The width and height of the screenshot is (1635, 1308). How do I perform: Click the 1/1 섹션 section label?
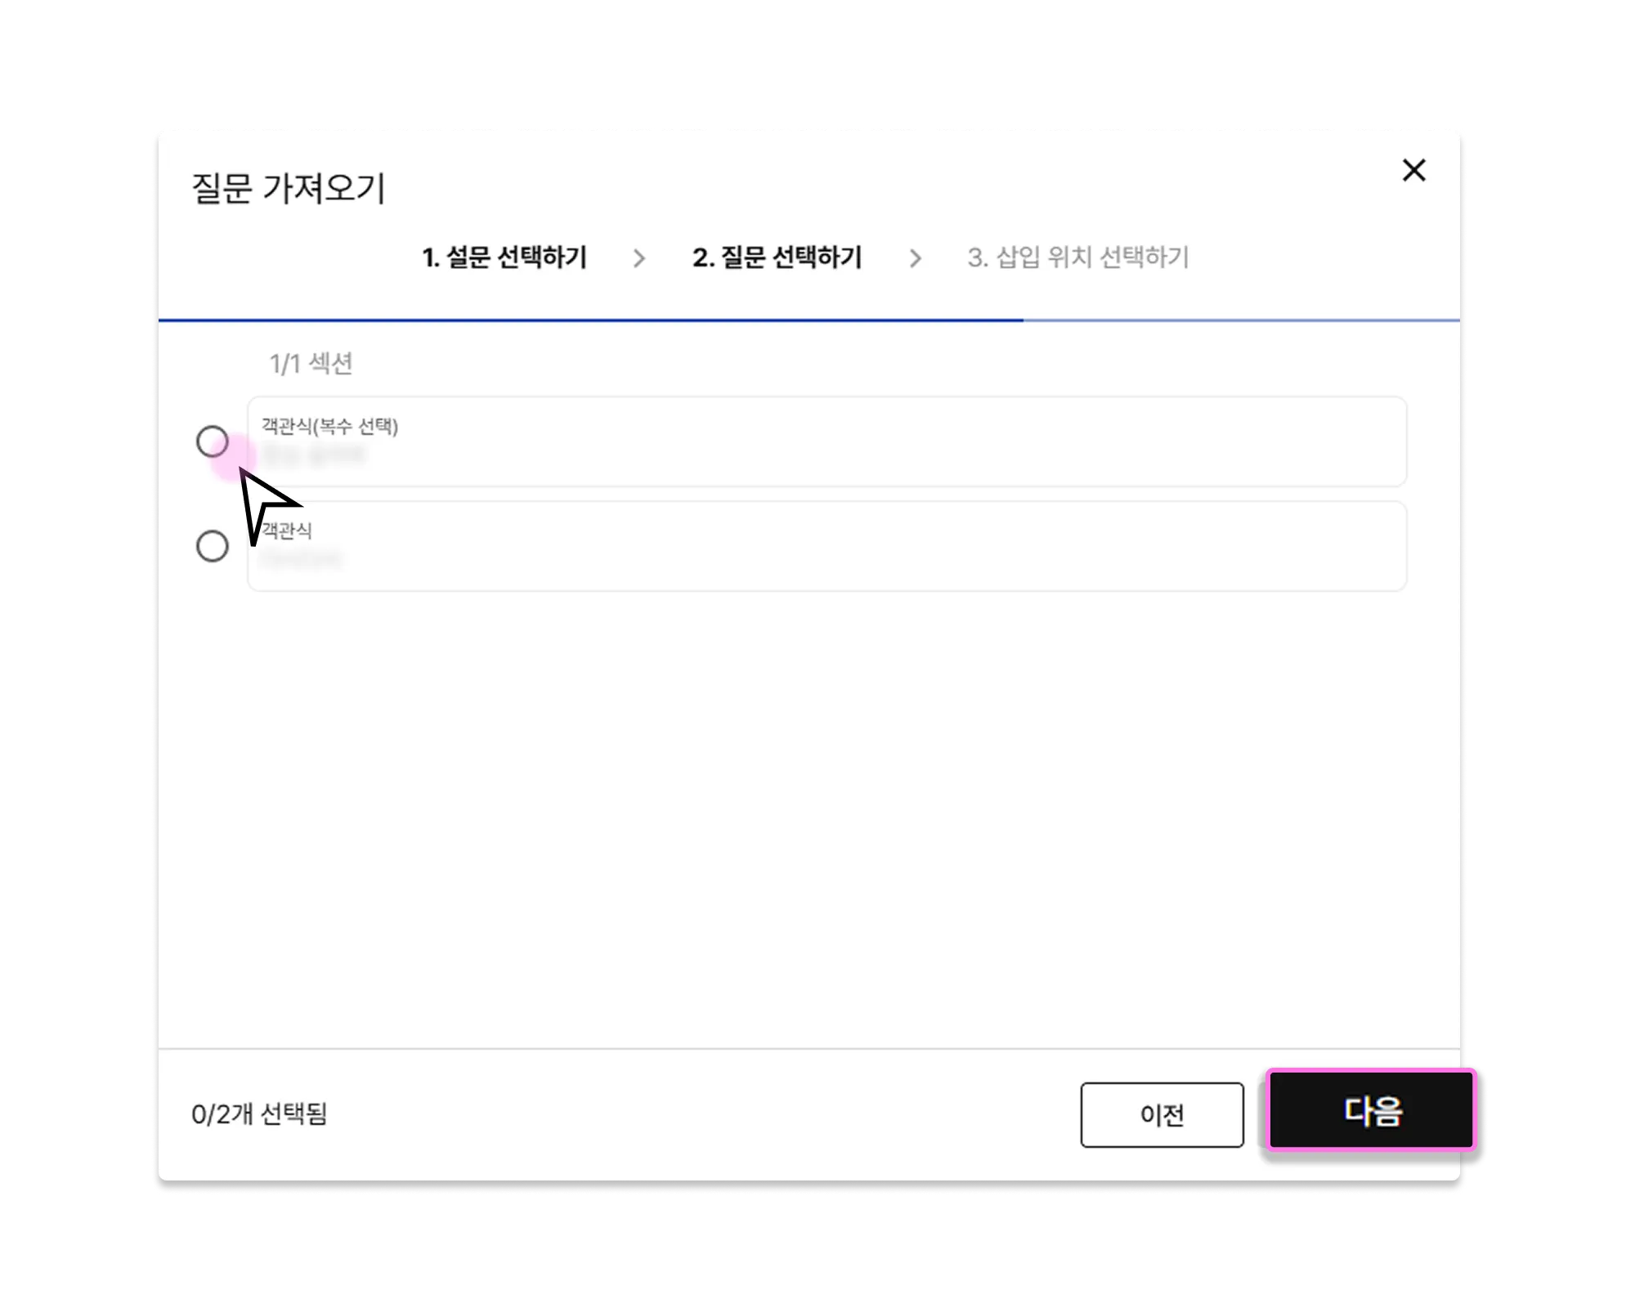pos(311,363)
